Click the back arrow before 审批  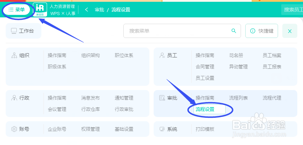[86, 10]
